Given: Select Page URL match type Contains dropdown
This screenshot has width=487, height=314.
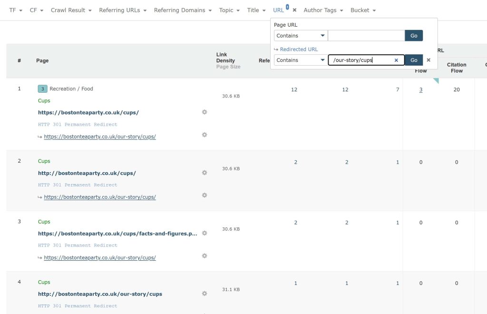Looking at the screenshot, I should [x=301, y=36].
